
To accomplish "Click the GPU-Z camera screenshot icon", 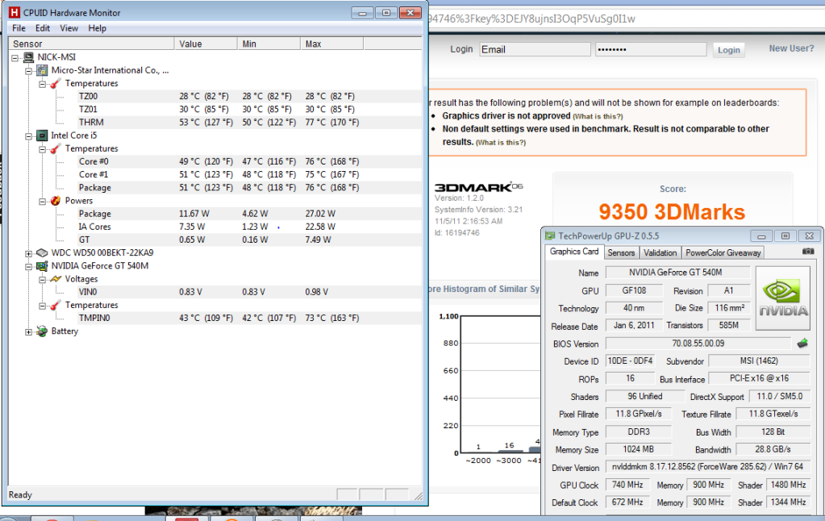I will (x=808, y=252).
